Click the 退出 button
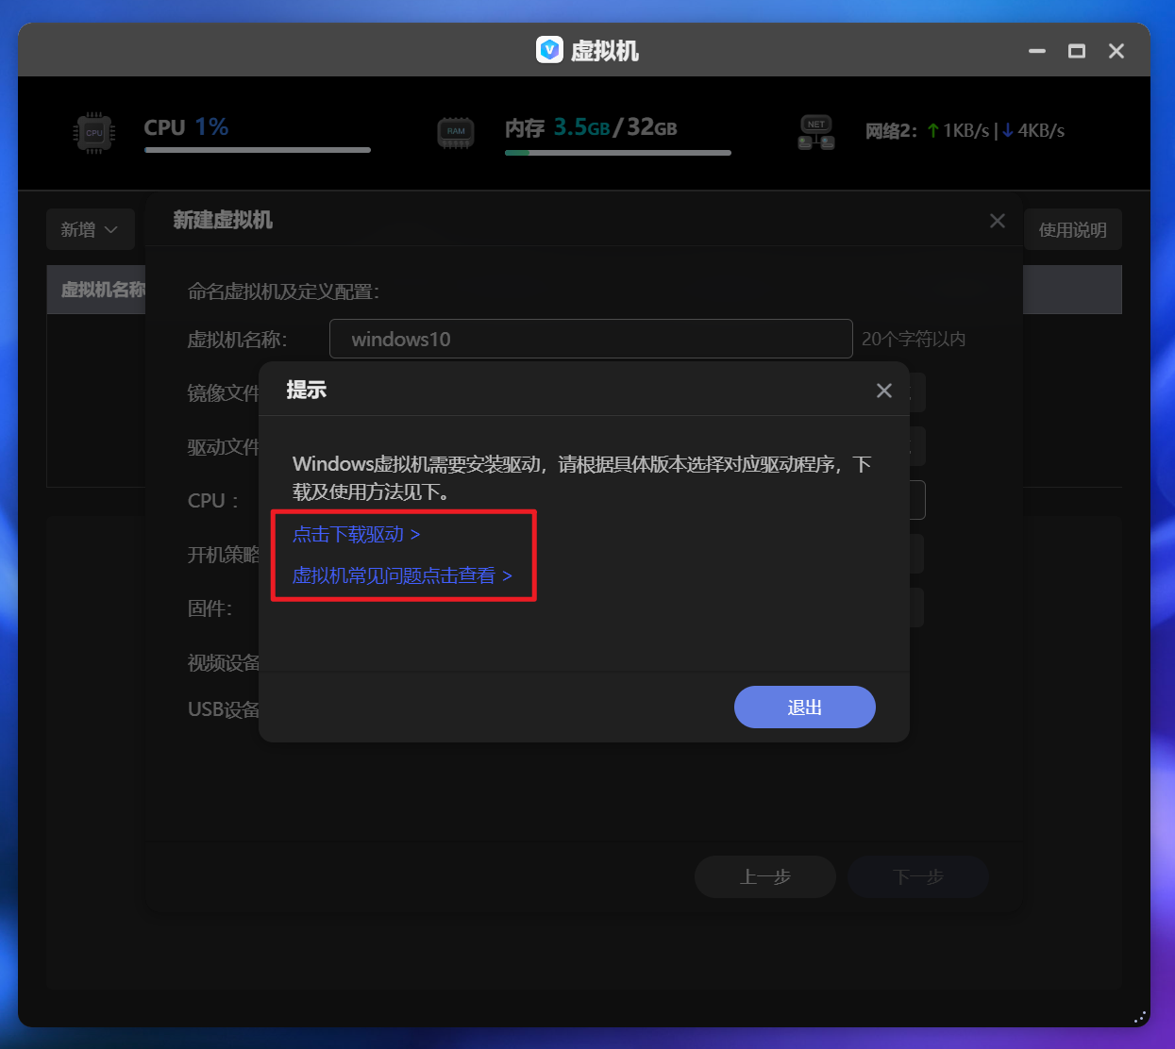1175x1049 pixels. click(805, 707)
